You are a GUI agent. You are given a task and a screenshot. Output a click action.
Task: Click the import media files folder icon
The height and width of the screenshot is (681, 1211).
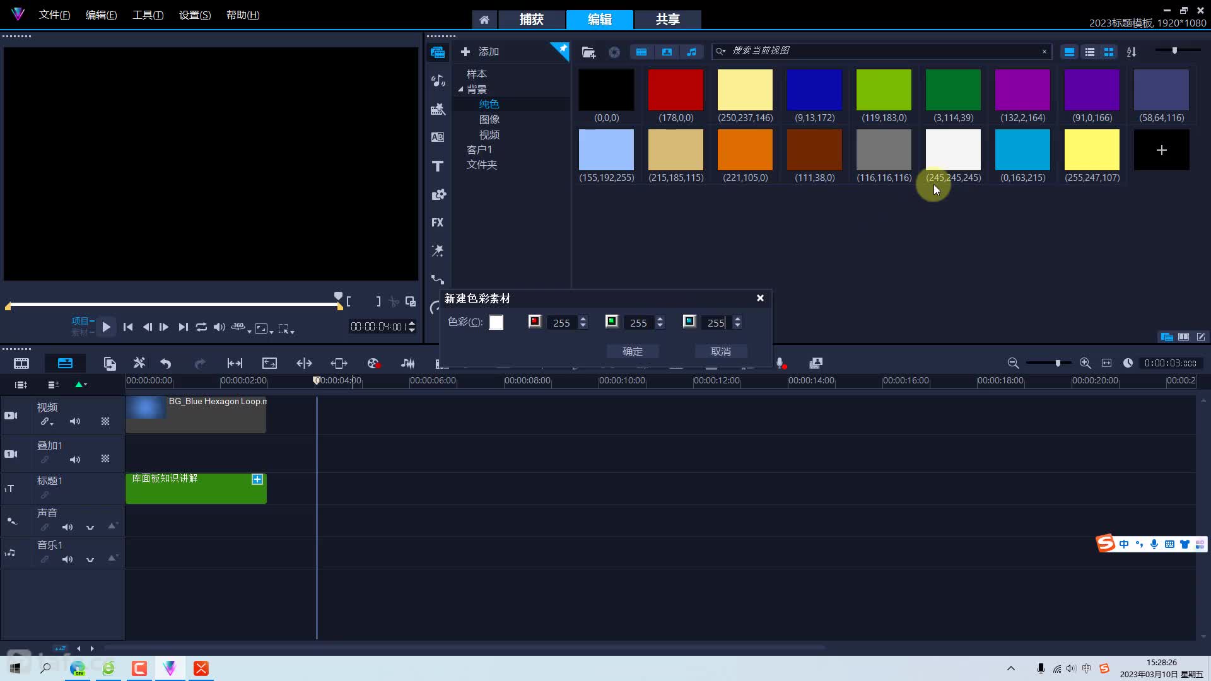[x=588, y=52]
